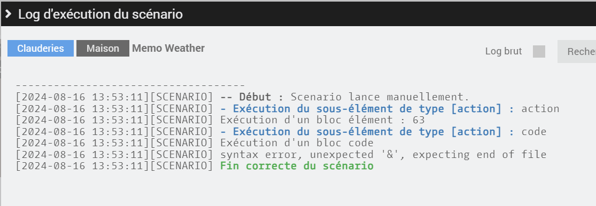596x206 pixels.
Task: Click the timestamp of the Début entry
Action: 82,97
